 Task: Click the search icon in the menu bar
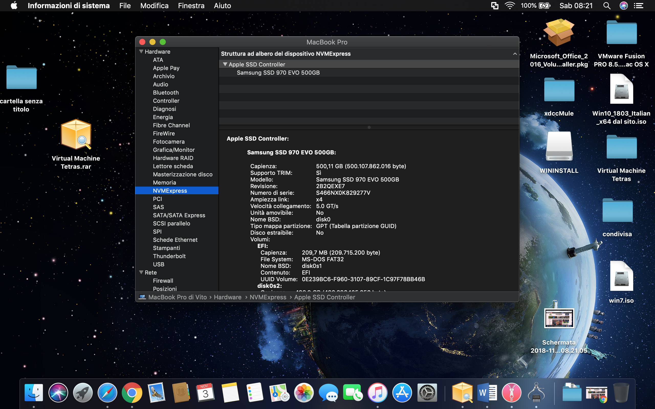click(608, 5)
